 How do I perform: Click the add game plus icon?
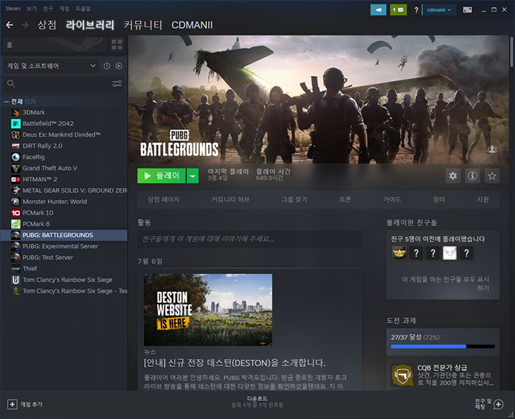[12, 404]
